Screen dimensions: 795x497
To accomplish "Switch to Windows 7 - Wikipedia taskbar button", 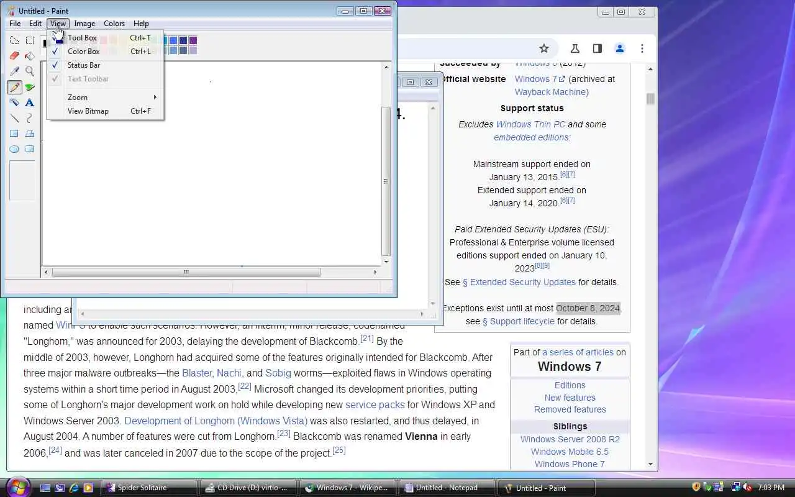I will (x=348, y=488).
